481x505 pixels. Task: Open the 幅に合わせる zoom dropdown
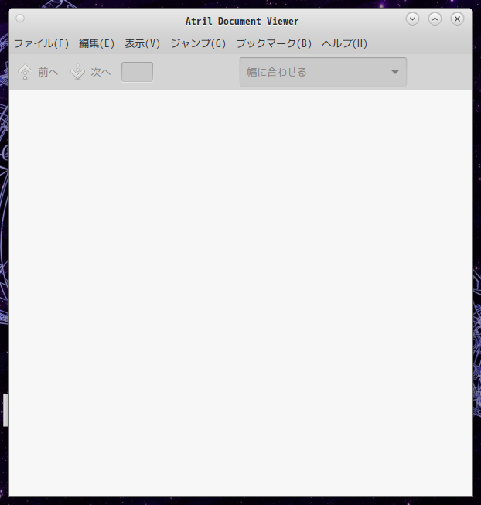point(323,72)
